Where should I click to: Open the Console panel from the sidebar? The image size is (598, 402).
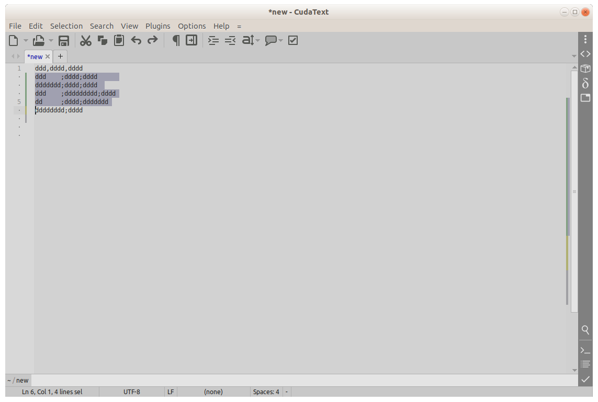click(x=585, y=350)
